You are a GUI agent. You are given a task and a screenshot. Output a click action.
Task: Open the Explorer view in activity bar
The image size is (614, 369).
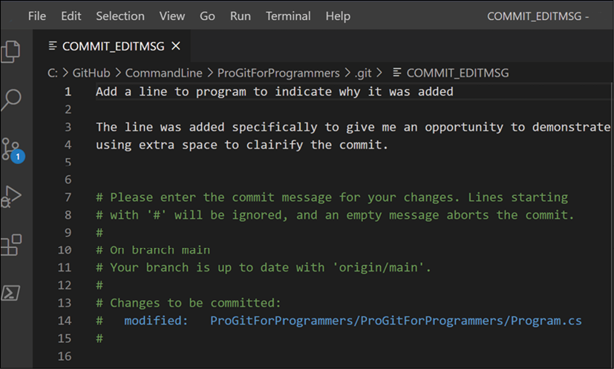pyautogui.click(x=10, y=51)
